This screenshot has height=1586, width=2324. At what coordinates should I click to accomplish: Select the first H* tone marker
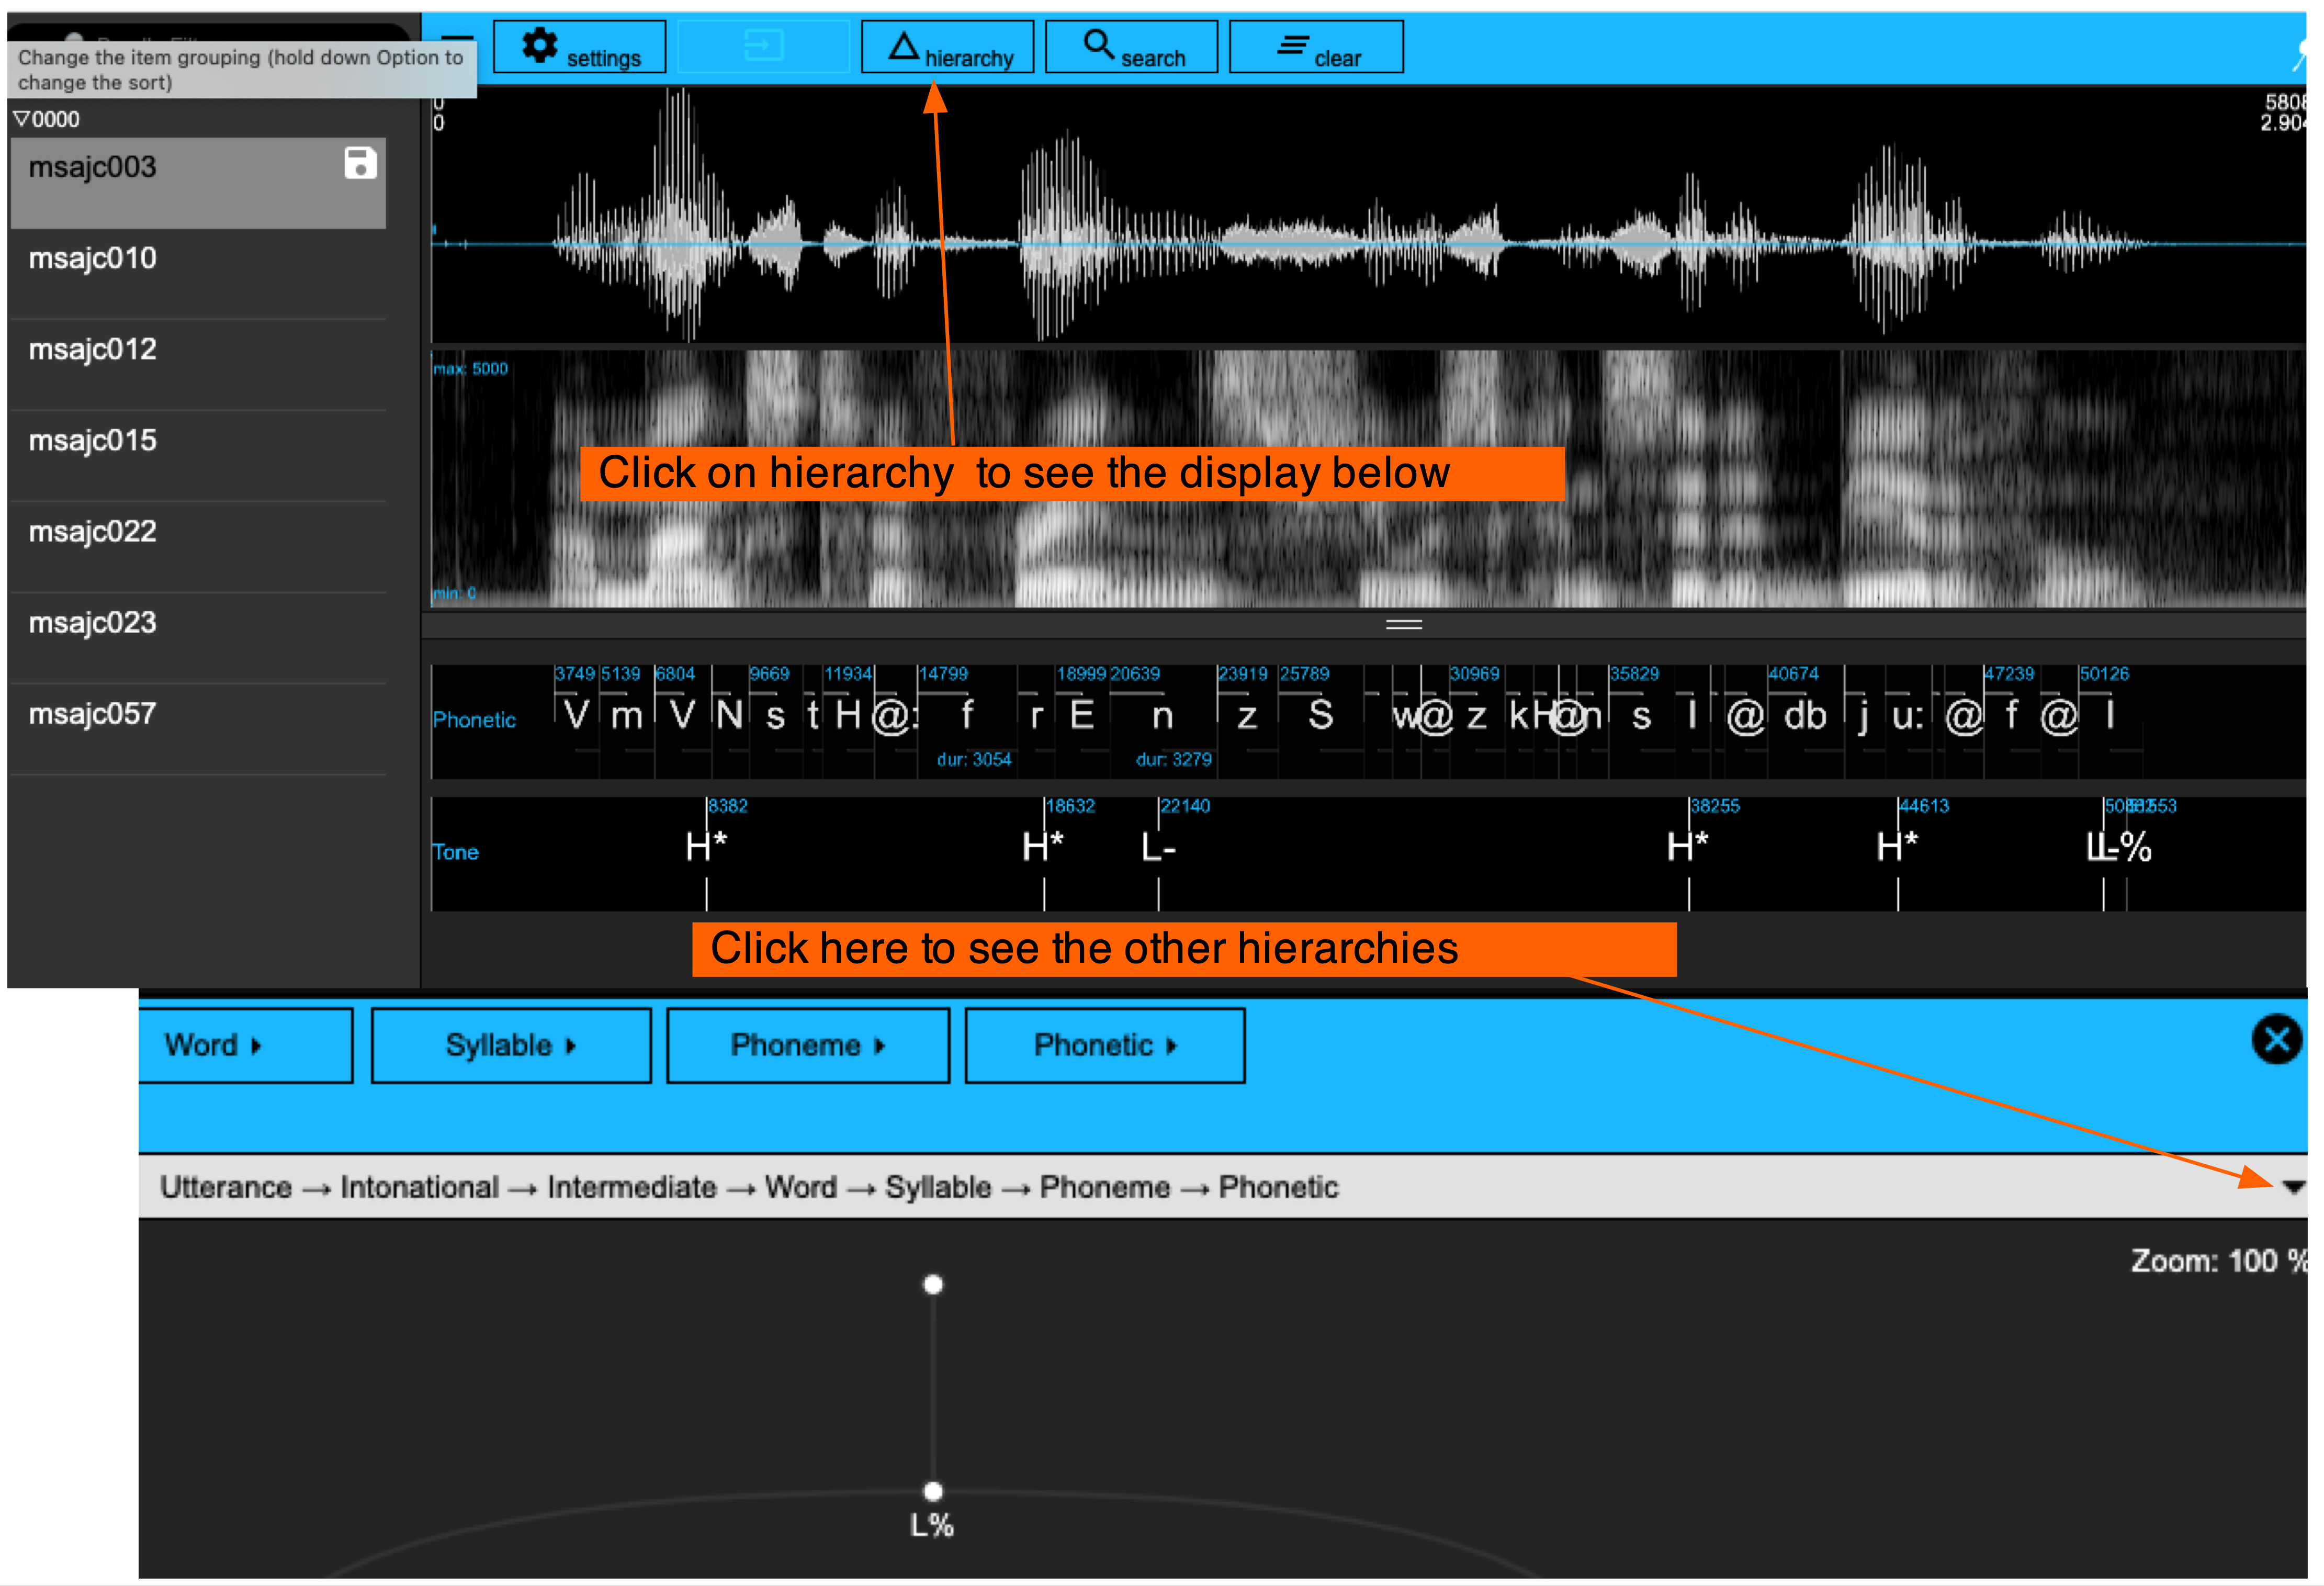pyautogui.click(x=706, y=847)
